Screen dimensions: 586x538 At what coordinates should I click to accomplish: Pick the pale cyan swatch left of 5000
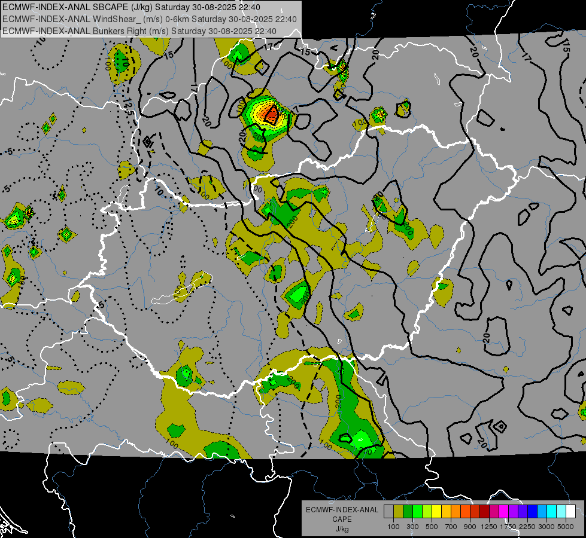point(561,511)
